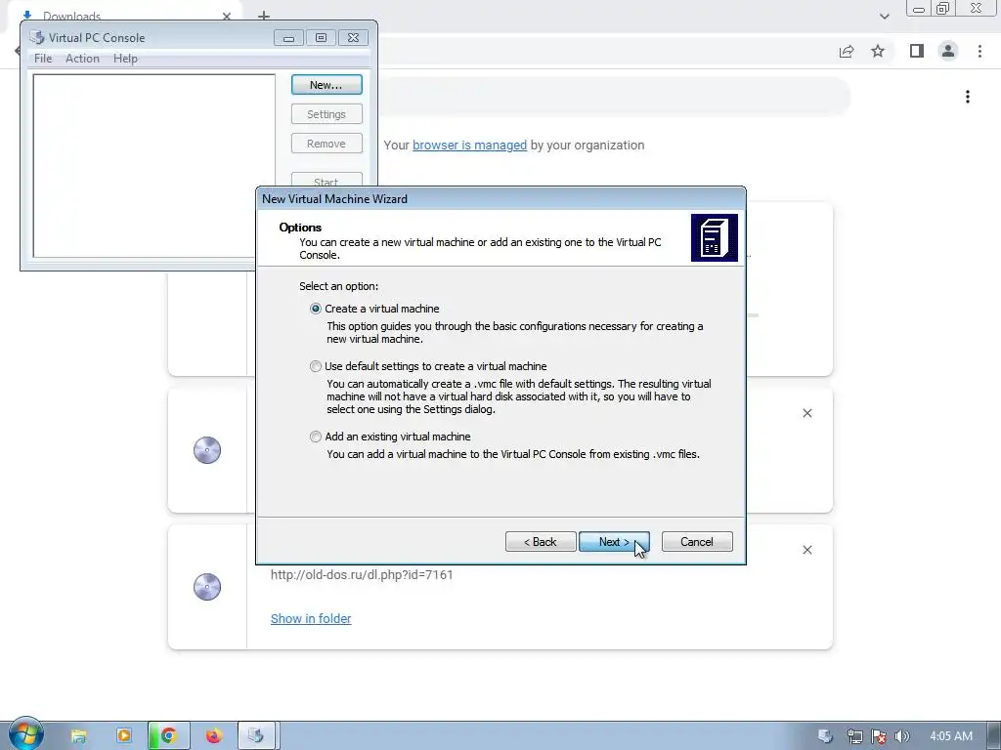Remove second download entry with X

[x=807, y=413]
